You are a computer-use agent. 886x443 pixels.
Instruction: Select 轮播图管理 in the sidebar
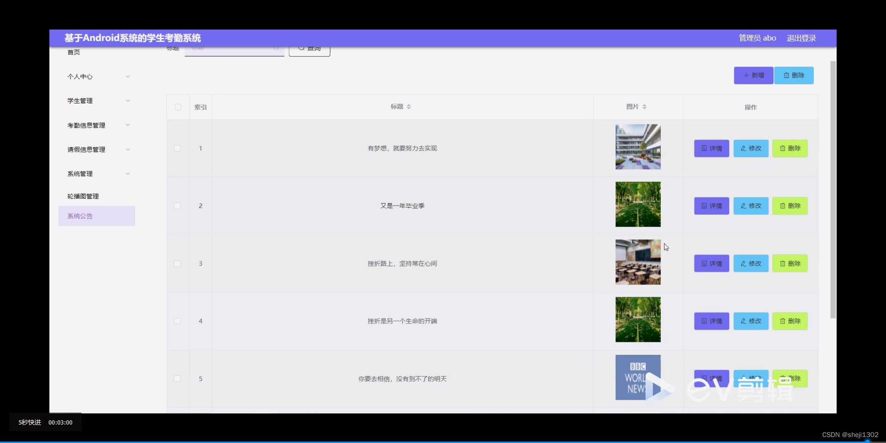pos(83,196)
